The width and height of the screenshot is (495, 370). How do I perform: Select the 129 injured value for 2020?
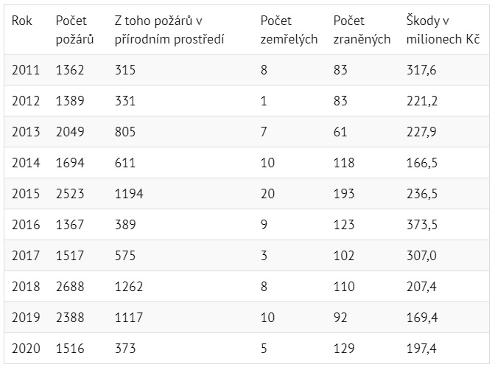point(343,348)
